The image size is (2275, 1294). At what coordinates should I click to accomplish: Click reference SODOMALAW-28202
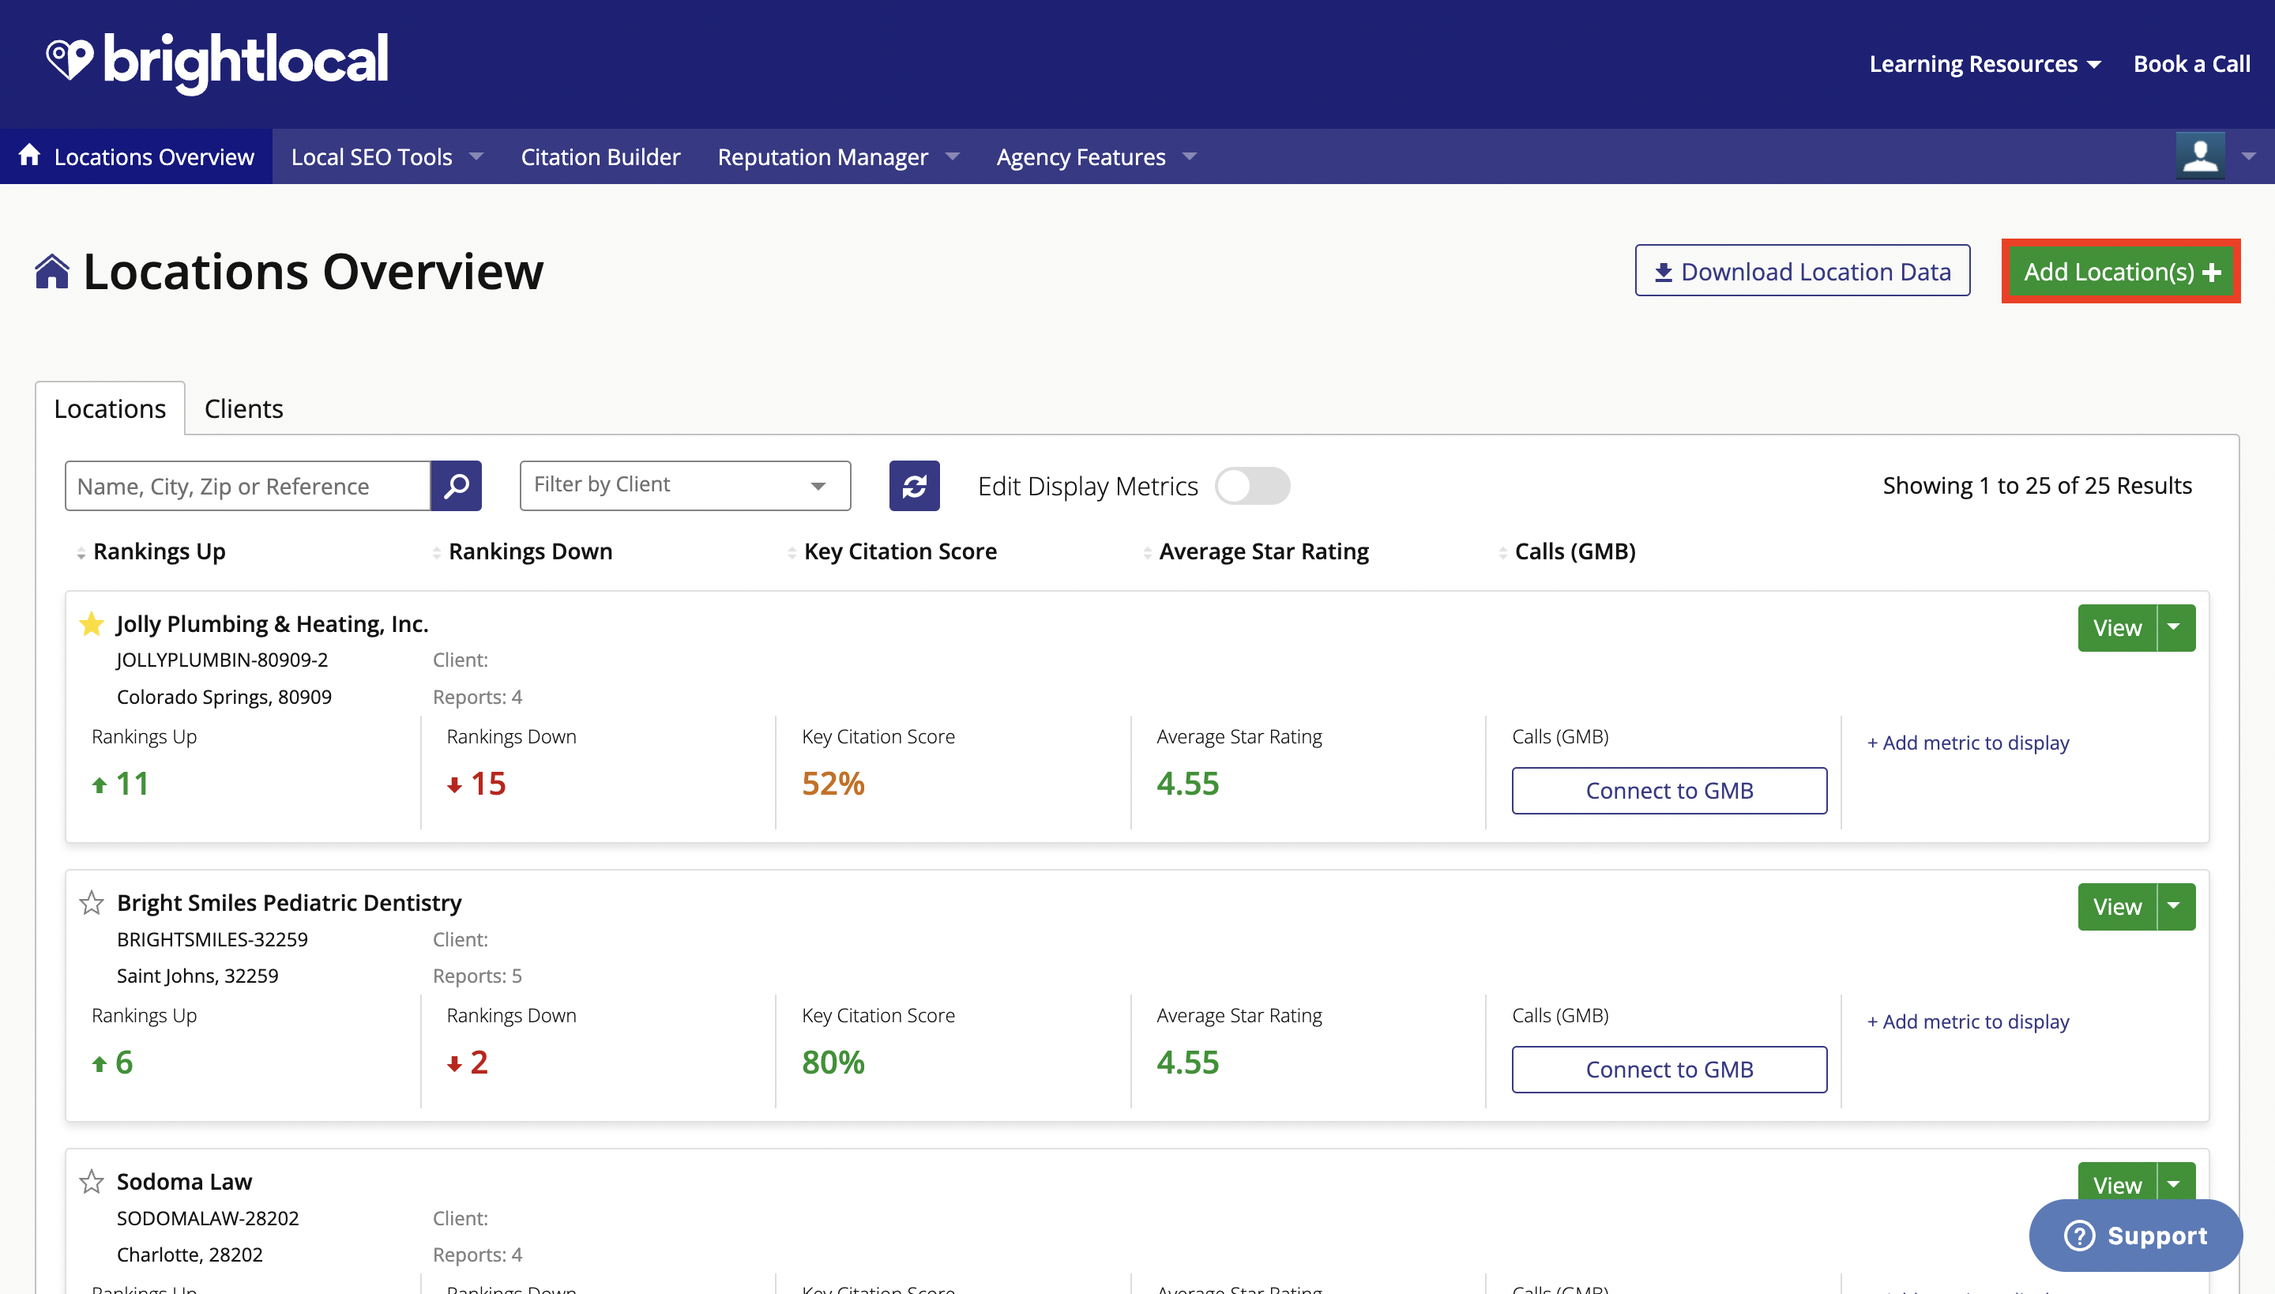[x=208, y=1218]
